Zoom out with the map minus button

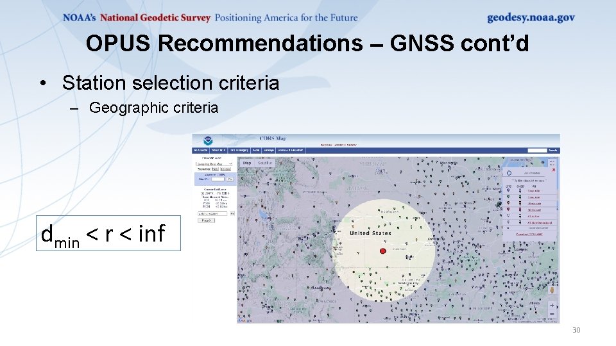point(552,314)
